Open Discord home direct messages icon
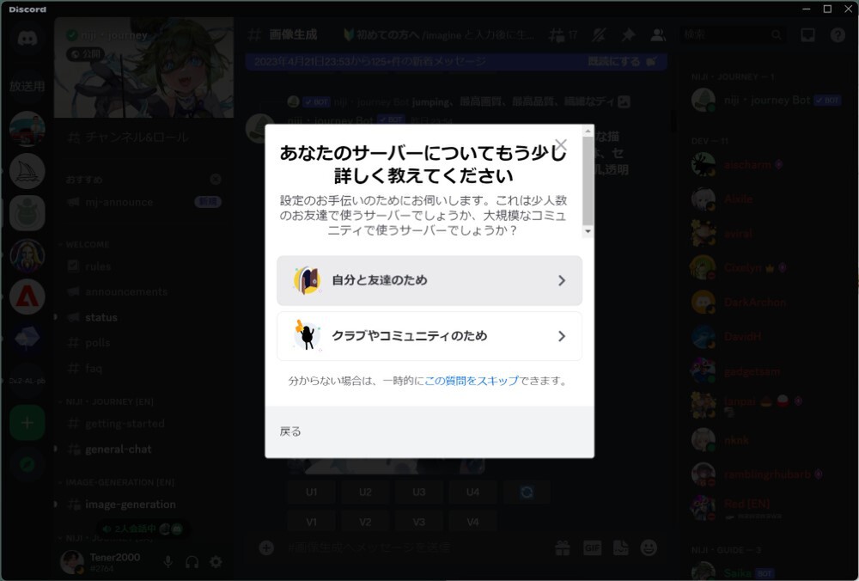This screenshot has width=859, height=581. (27, 39)
